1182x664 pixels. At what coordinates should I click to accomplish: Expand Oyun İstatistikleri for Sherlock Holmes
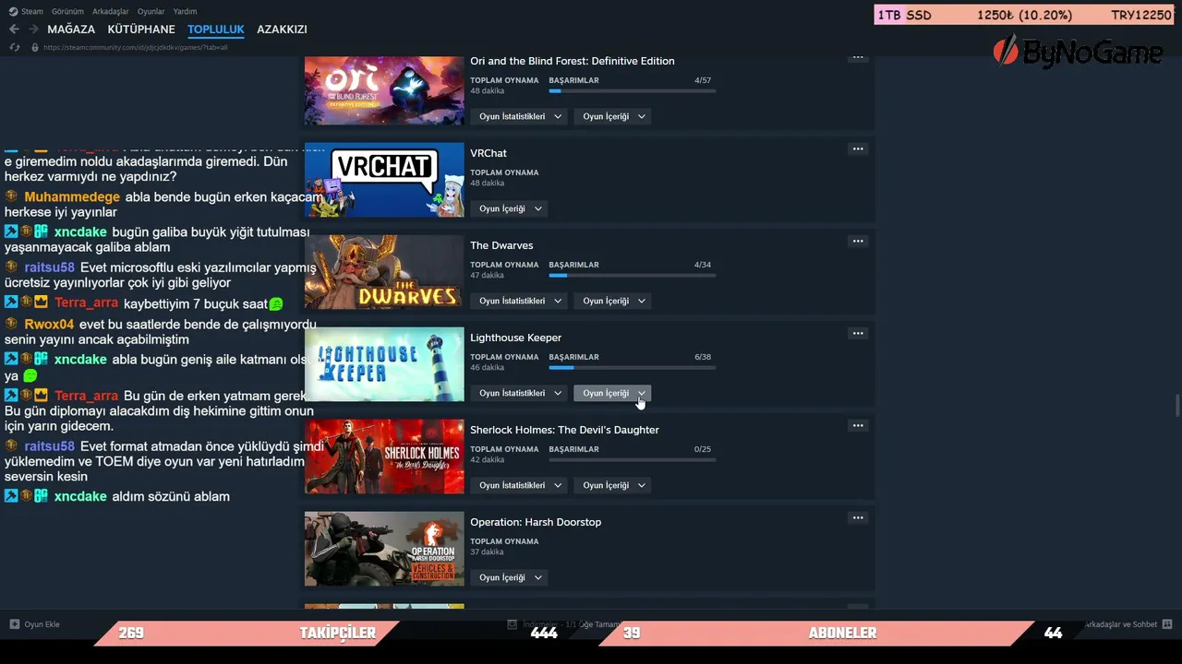519,485
